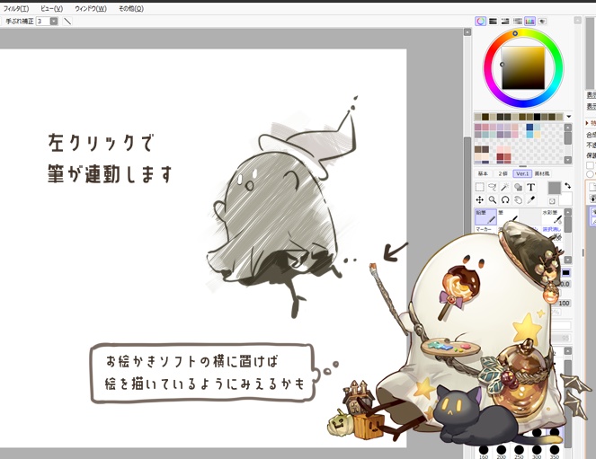Image resolution: width=596 pixels, height=459 pixels.
Task: Click the gray foreground color box
Action: pos(554,188)
